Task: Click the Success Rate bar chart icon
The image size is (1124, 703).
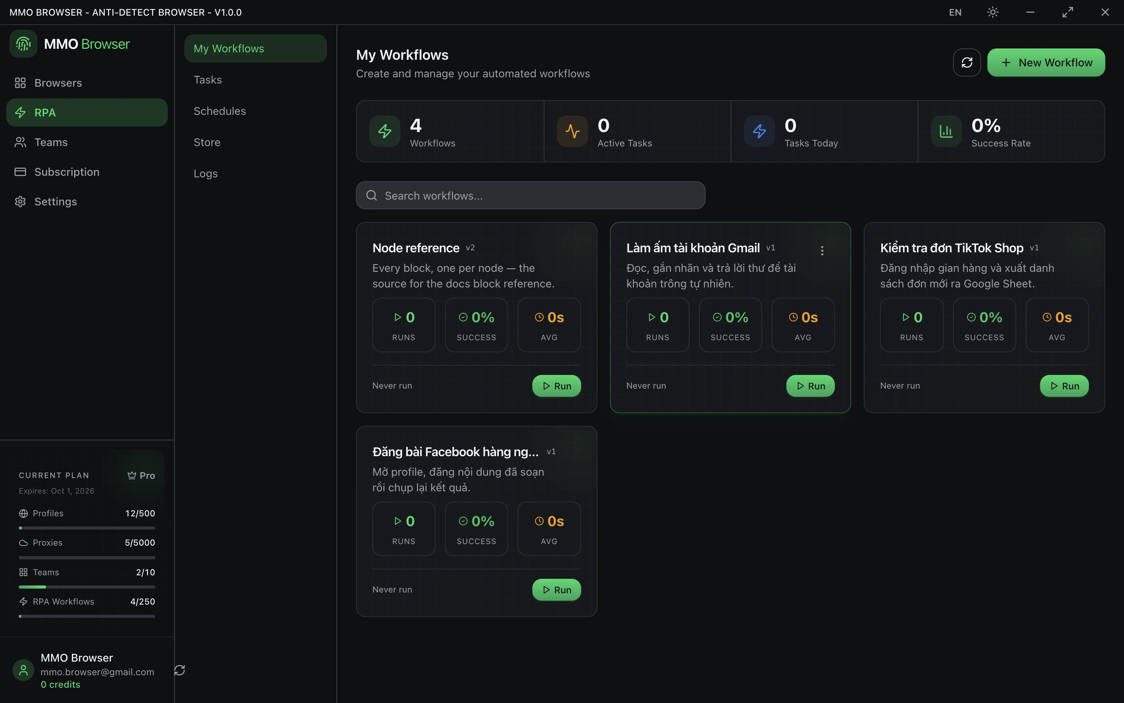Action: coord(946,131)
